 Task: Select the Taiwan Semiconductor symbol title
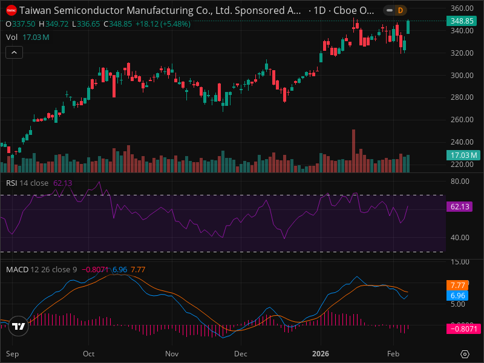click(160, 10)
